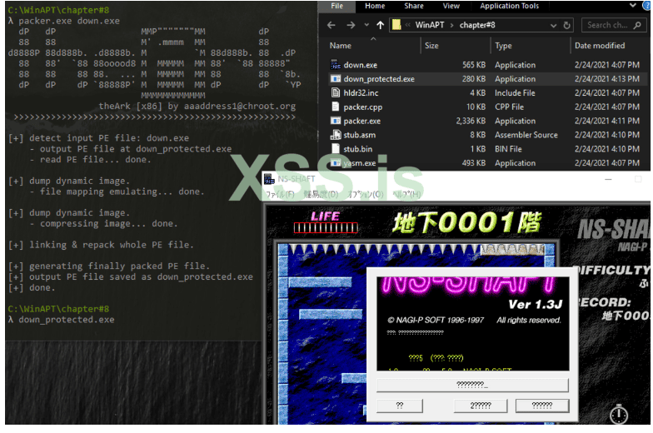Click the middle ?????? dialog button
653x433 pixels.
480,406
